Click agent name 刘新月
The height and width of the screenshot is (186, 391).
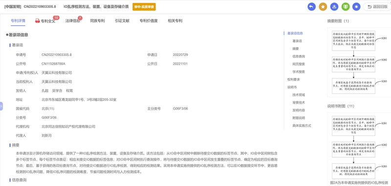tap(46, 135)
